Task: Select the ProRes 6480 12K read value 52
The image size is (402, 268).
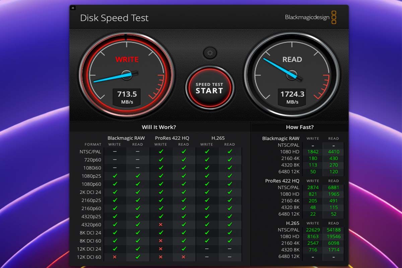Action: click(x=333, y=214)
